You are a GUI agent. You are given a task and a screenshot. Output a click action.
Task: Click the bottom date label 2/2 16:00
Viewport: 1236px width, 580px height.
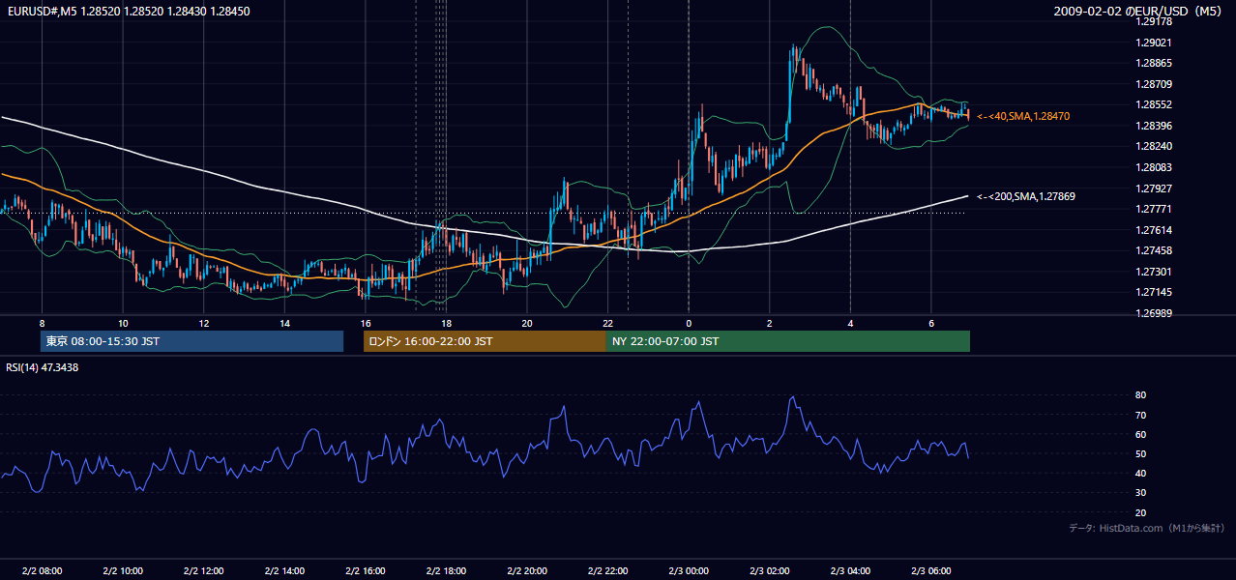[x=365, y=570]
